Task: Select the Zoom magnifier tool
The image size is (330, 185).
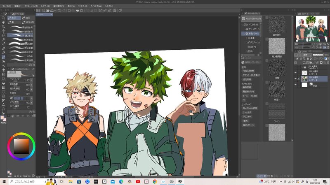Action: point(3,18)
